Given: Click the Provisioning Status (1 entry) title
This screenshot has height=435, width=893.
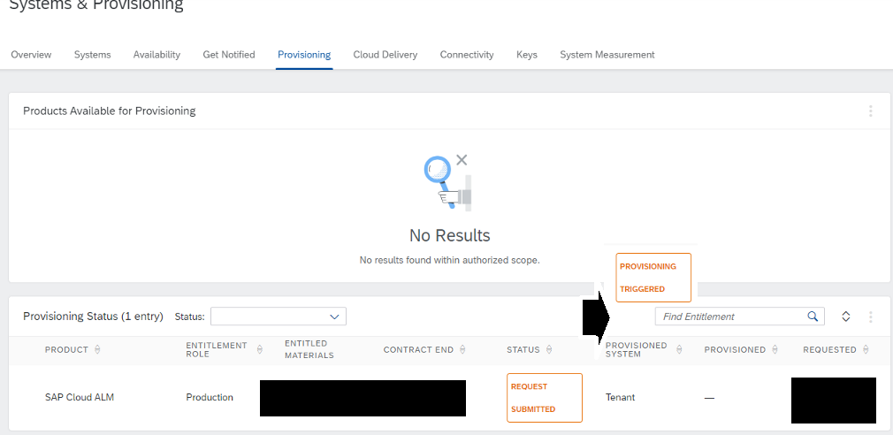Looking at the screenshot, I should tap(93, 316).
